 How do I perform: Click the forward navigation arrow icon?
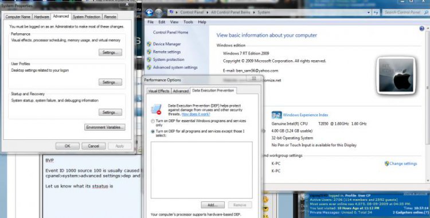[158, 13]
